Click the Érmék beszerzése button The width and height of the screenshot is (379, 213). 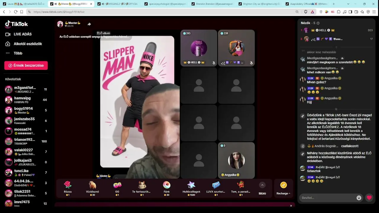pos(26,65)
